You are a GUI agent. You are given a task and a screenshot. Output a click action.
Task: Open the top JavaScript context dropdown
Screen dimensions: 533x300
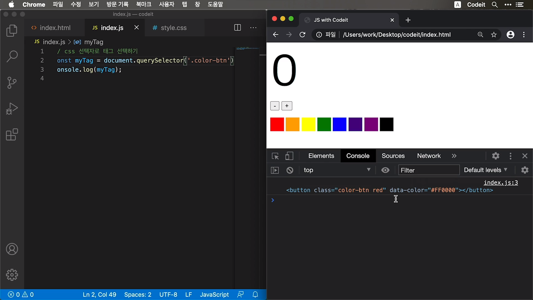click(x=337, y=170)
